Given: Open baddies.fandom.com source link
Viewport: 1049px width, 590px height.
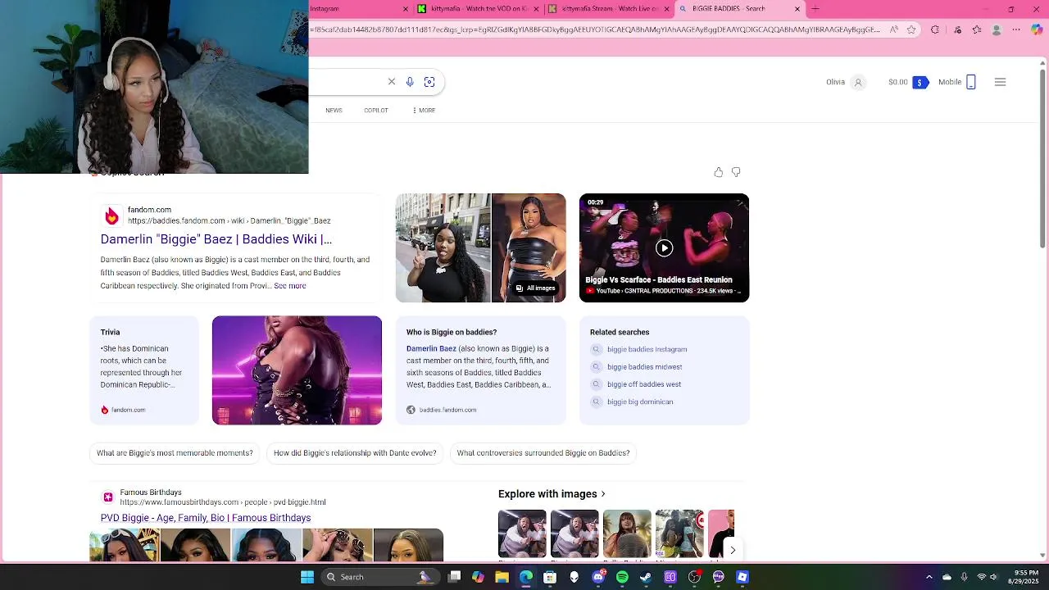Looking at the screenshot, I should coord(447,410).
